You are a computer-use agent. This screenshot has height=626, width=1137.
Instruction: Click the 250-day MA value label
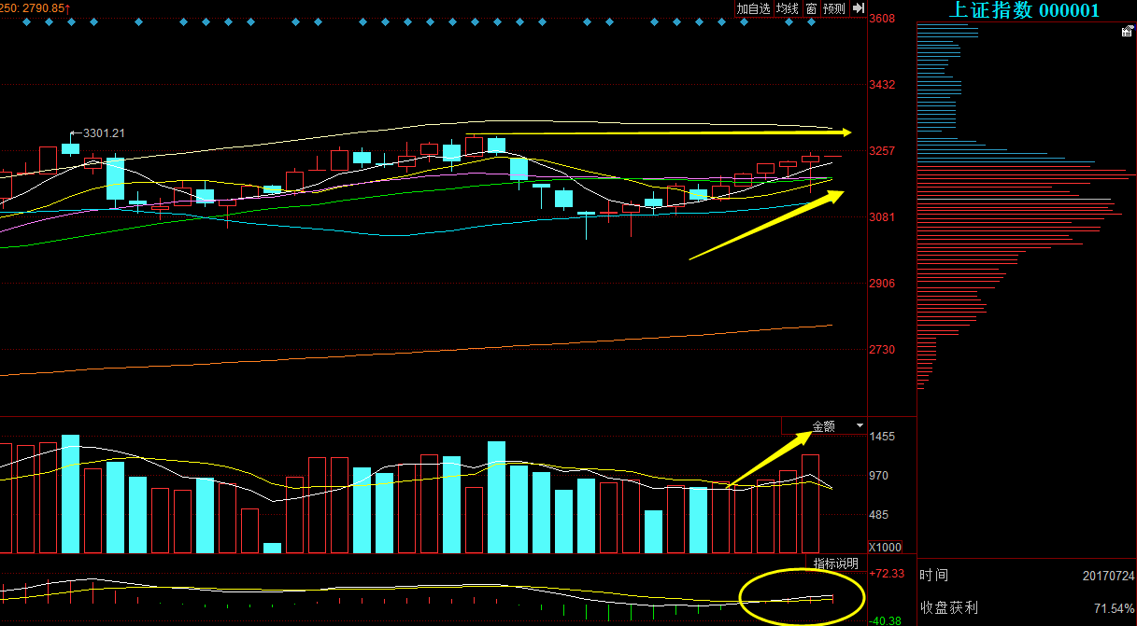pos(34,7)
